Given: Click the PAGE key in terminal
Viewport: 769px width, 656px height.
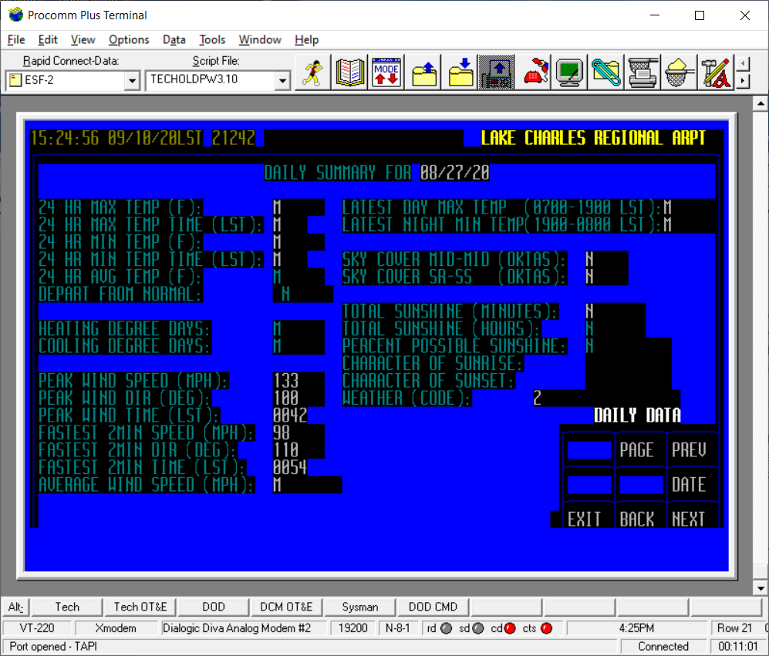Looking at the screenshot, I should click(636, 449).
